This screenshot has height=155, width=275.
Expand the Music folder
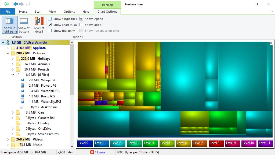coord(8,145)
